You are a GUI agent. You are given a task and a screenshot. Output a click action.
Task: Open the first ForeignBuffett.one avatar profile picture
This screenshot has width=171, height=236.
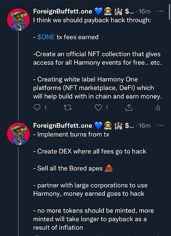(18, 20)
